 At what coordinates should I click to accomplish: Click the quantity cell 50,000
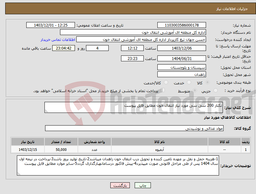[x=61, y=150]
